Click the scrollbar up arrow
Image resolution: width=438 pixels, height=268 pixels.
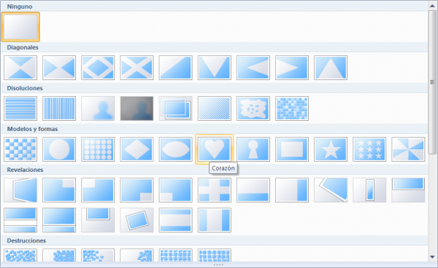click(432, 6)
